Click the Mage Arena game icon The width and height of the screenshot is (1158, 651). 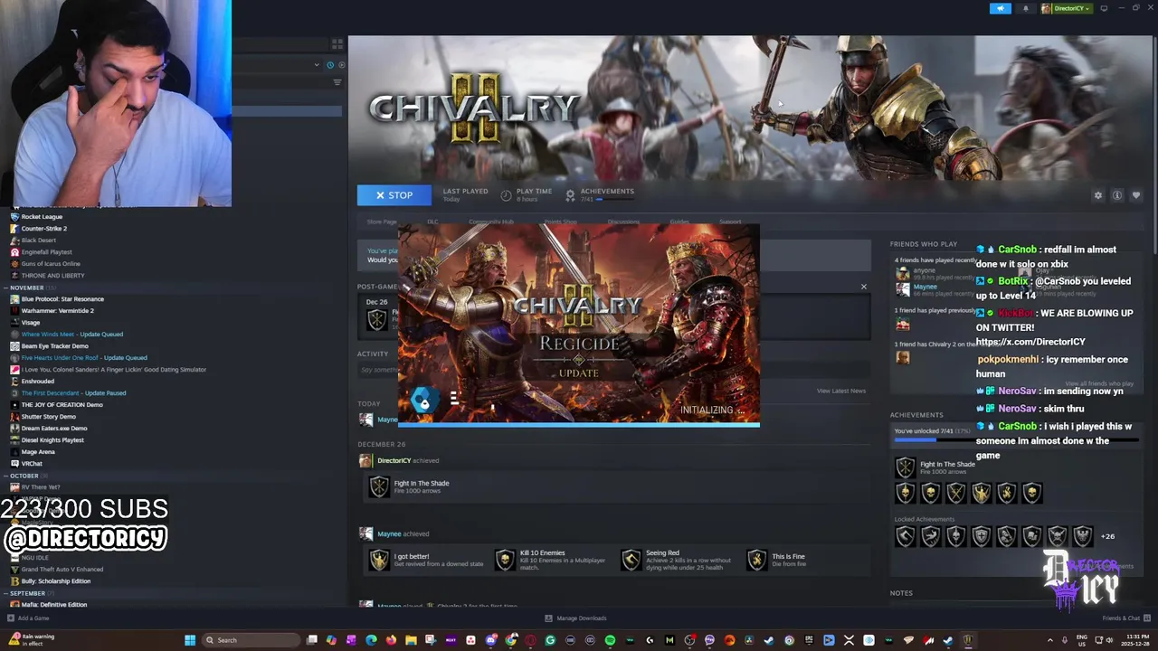click(14, 452)
